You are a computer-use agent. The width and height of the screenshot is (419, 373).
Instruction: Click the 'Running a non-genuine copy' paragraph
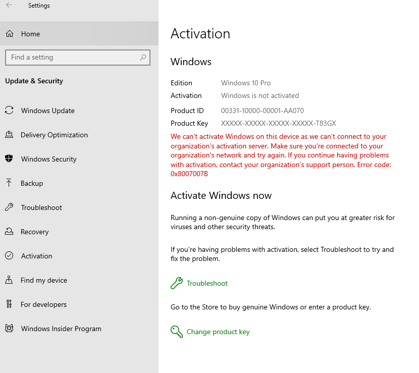283,222
